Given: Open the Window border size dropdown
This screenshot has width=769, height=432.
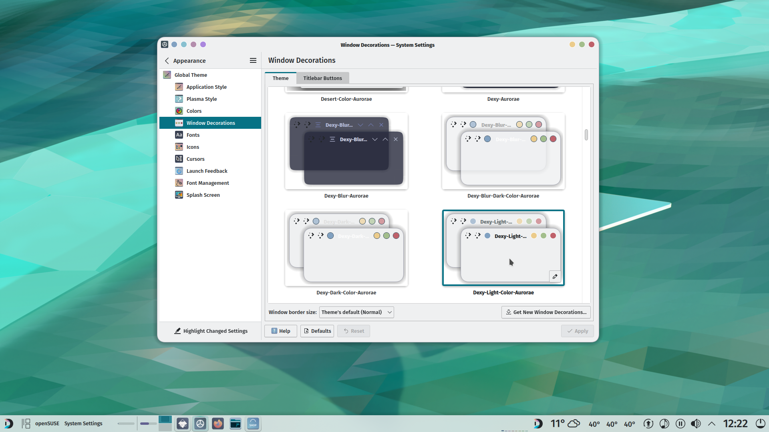Looking at the screenshot, I should point(356,312).
